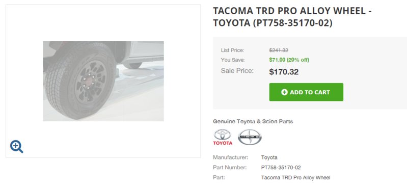Image resolution: width=407 pixels, height=187 pixels.
Task: Click the product title heading
Action: point(292,17)
